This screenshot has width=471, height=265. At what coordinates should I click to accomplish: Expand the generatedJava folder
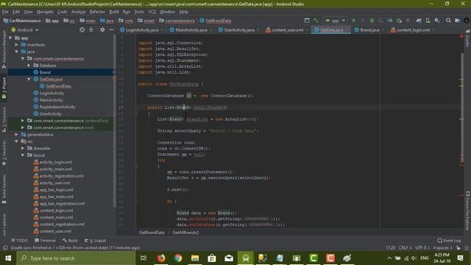click(x=16, y=135)
